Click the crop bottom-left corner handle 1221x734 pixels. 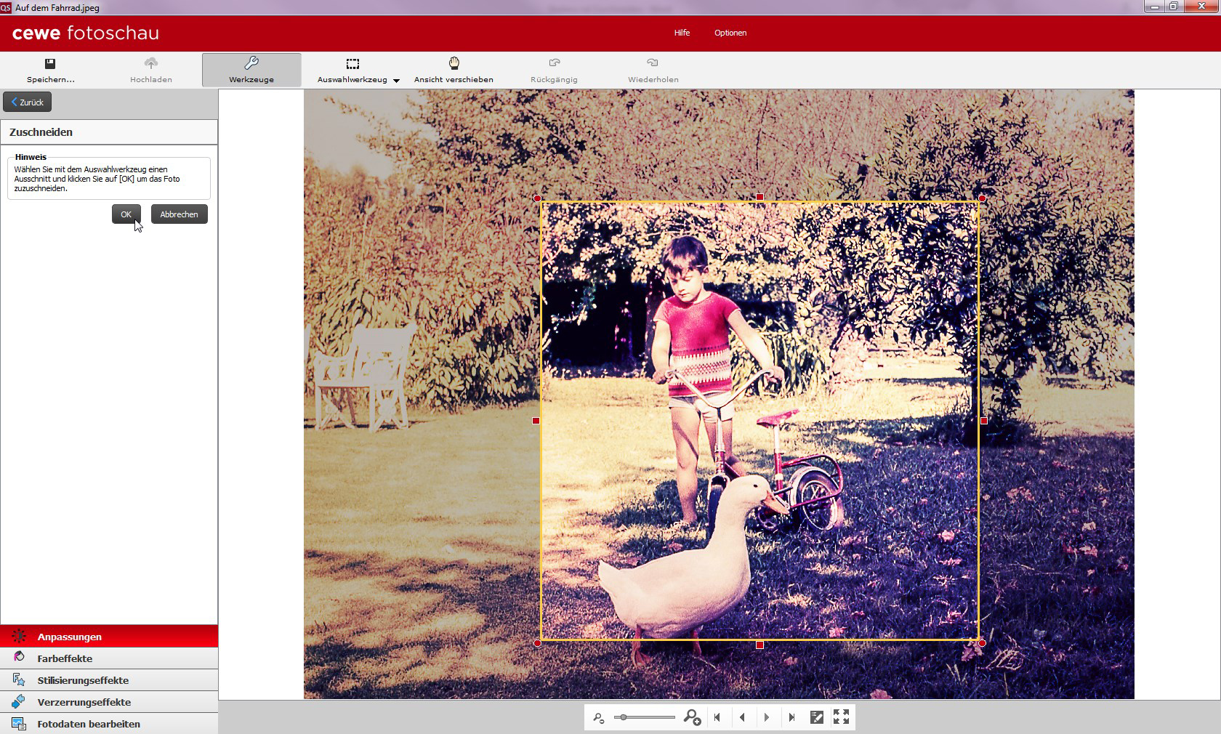(x=537, y=643)
